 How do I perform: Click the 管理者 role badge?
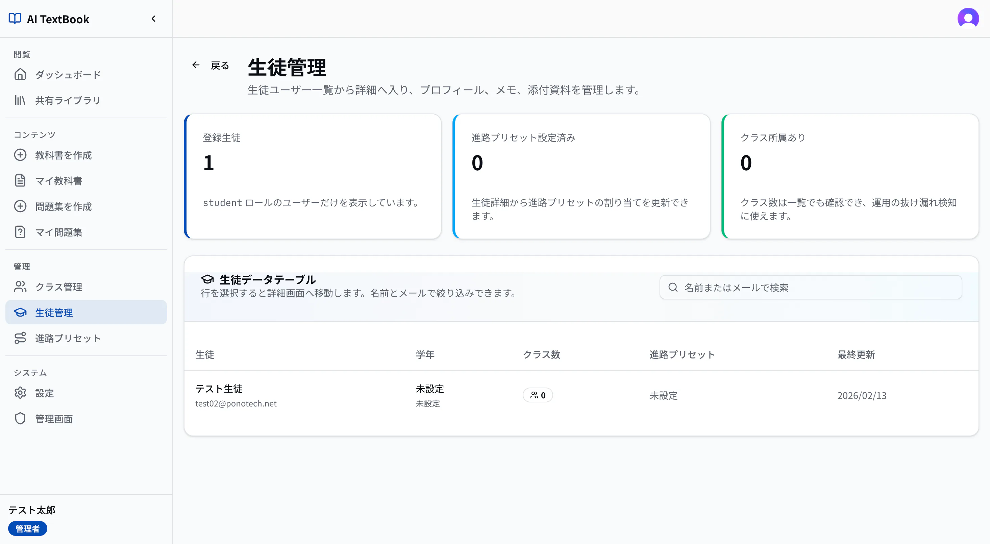(27, 528)
